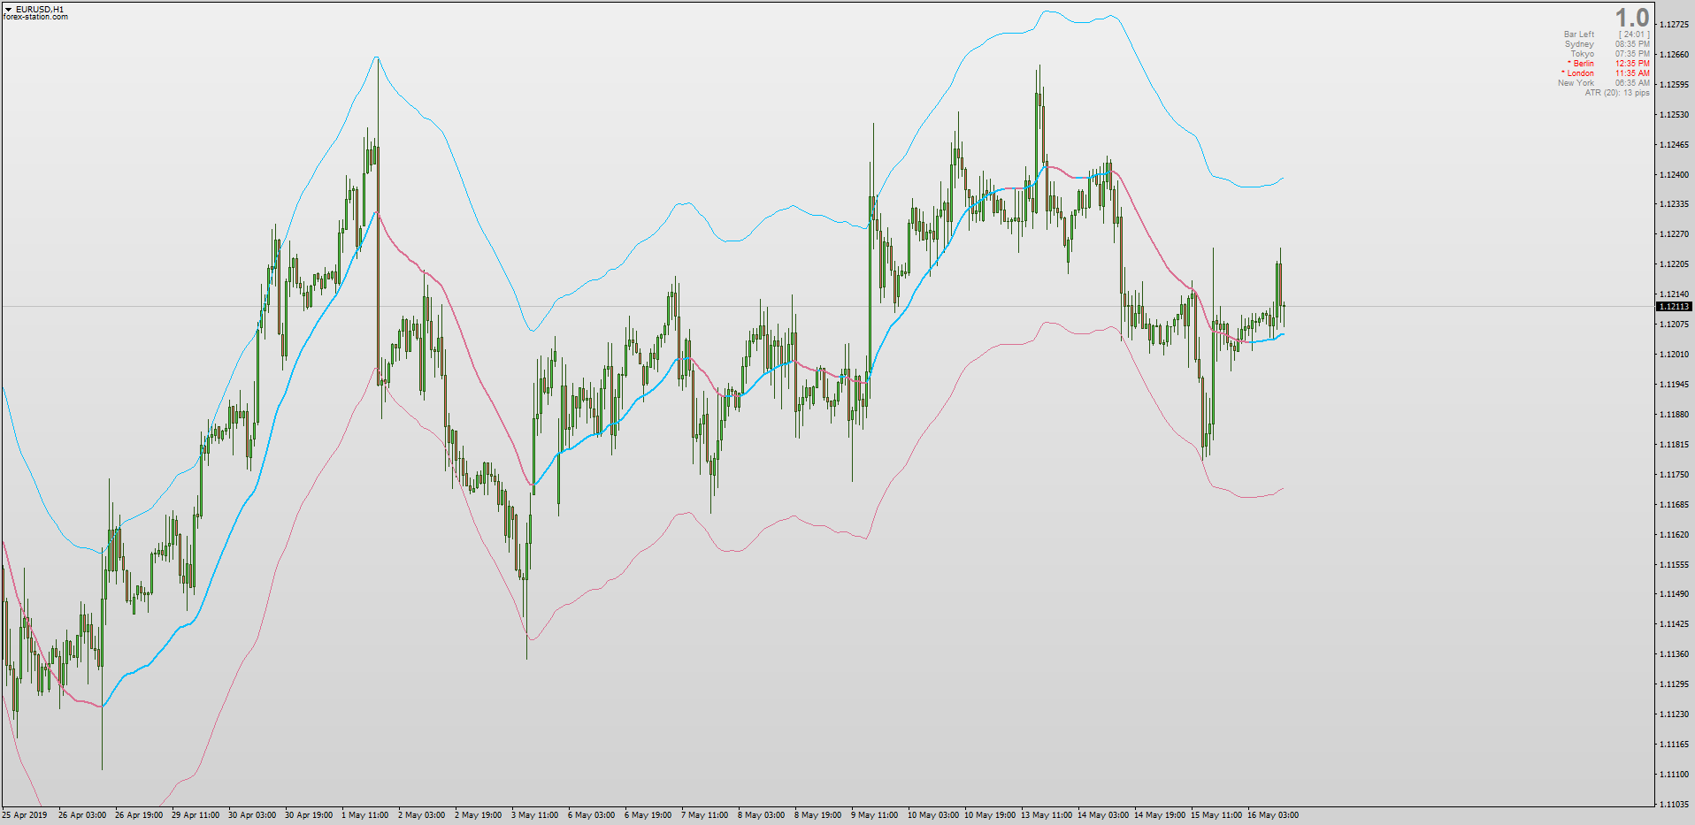This screenshot has height=825, width=1695.
Task: Click the 1.12400 price axis label
Action: click(x=1675, y=175)
